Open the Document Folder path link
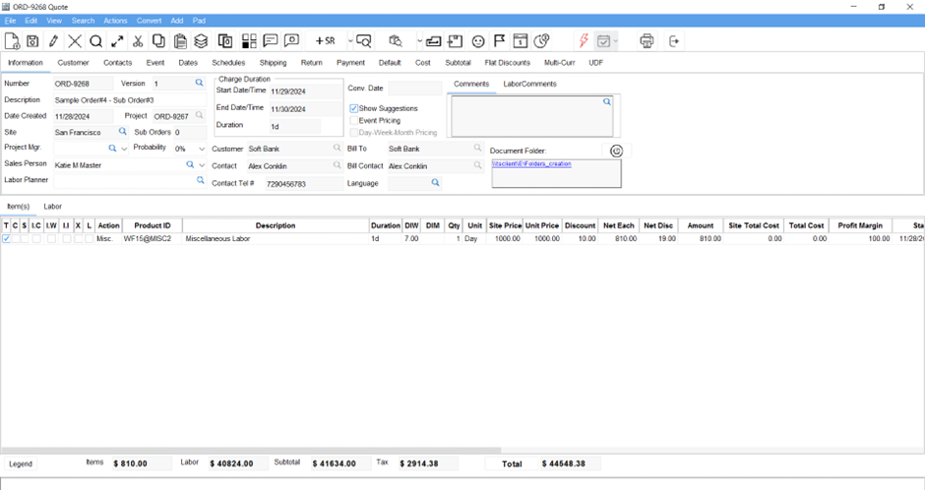Image resolution: width=925 pixels, height=490 pixels. pyautogui.click(x=531, y=164)
